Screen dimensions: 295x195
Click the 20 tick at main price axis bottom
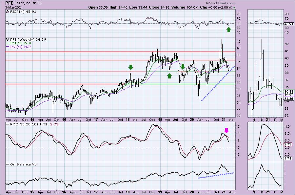pos(238,116)
